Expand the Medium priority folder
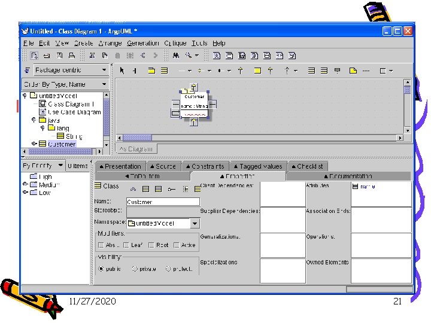 (25, 184)
